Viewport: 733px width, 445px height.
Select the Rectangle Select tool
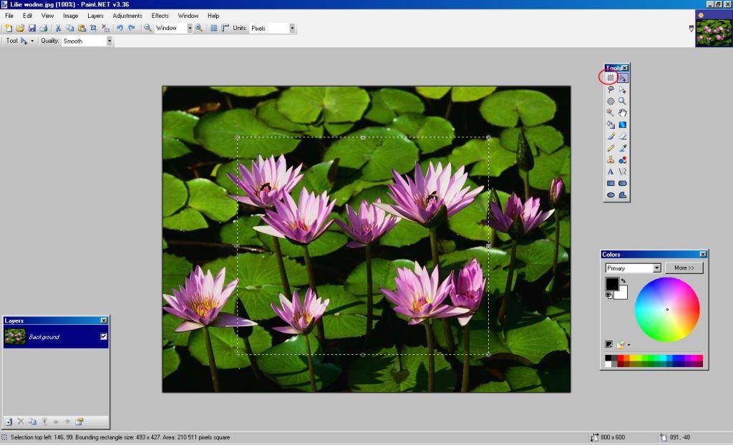(x=611, y=78)
